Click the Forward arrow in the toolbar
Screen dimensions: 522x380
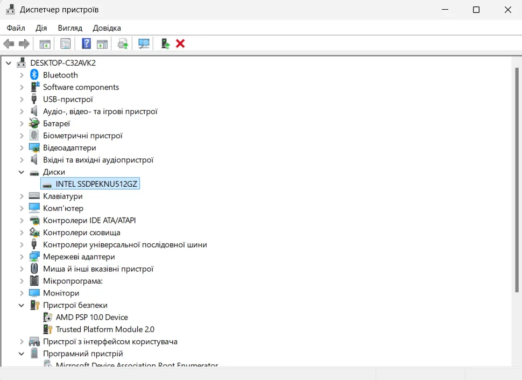pyautogui.click(x=24, y=44)
